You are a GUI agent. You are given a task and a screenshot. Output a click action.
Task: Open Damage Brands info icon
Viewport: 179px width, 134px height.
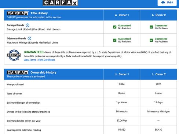(x=28, y=25)
